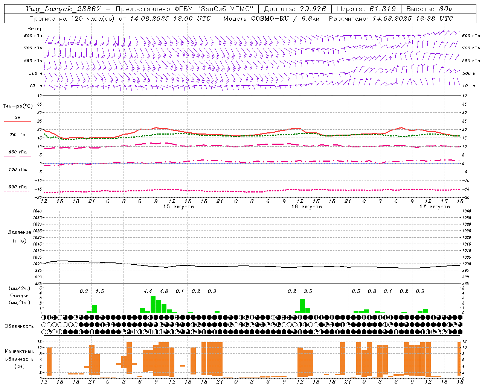Click the Облачность cloud cover label
Viewport: 482px width, 385px height.
[x=19, y=326]
